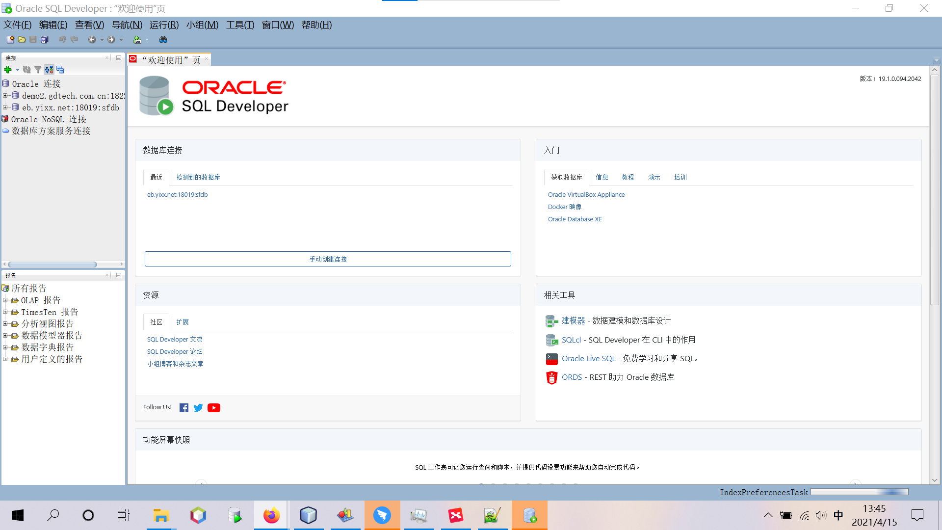Expand the eb.yixx.net:18019:sfdb connection node
The width and height of the screenshot is (942, 530).
(x=5, y=107)
